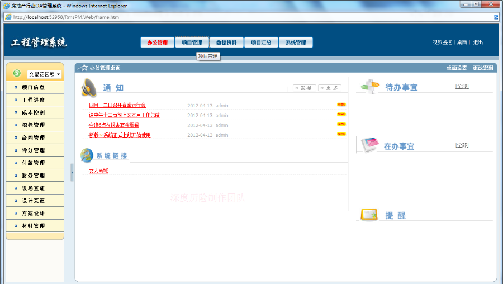Click the reminder card icon beside 提醒
Image resolution: width=503 pixels, height=284 pixels.
(x=369, y=215)
